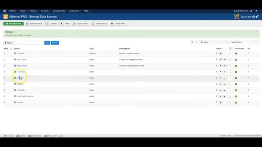
Task: Toggle published state of Footer
Action: click(236, 102)
